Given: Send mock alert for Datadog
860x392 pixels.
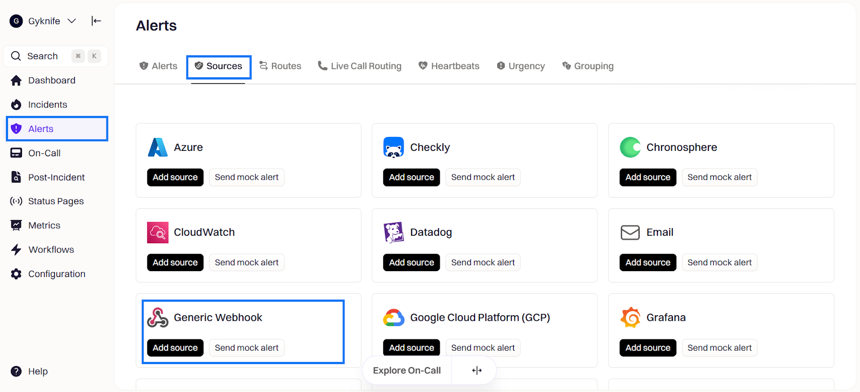Looking at the screenshot, I should (483, 263).
